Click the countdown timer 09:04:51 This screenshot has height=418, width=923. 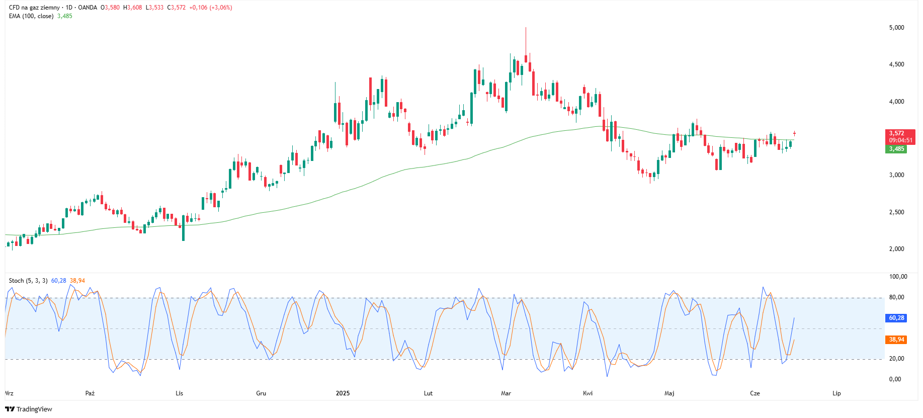point(900,140)
